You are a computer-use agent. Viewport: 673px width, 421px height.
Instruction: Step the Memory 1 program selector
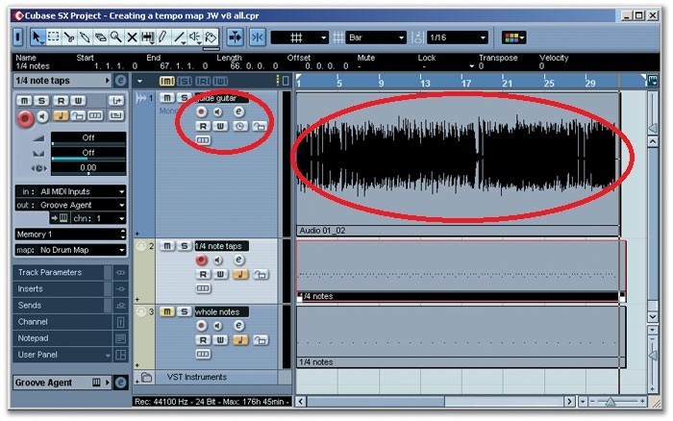(123, 235)
